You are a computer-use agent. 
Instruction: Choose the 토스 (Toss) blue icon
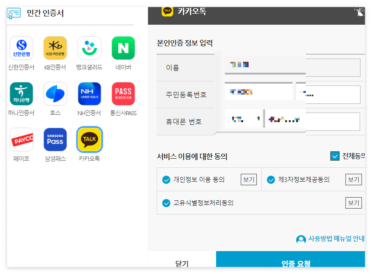point(55,94)
